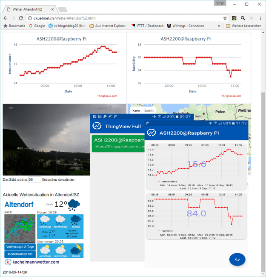Viewport: 266px width, 277px height.
Task: Click the scrollbar up arrow
Action: point(263,33)
